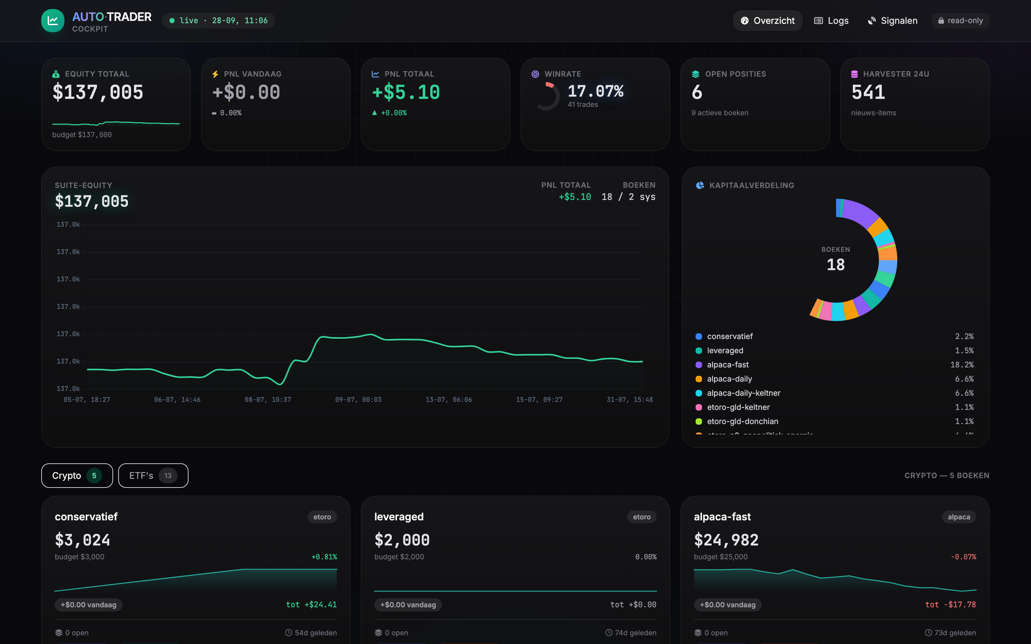
Task: Switch to the ETF's category tab
Action: pos(153,475)
